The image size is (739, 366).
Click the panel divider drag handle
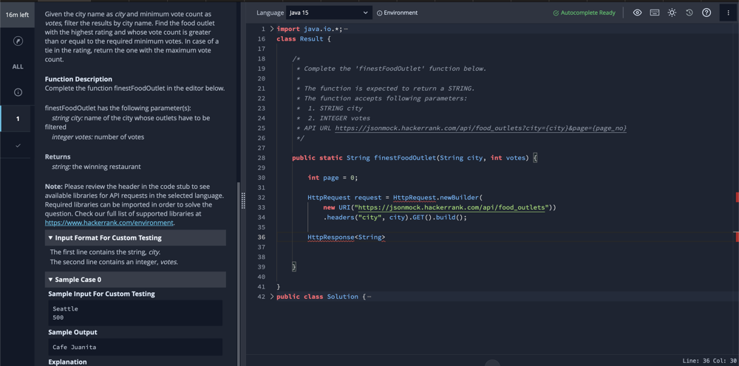[x=243, y=201]
